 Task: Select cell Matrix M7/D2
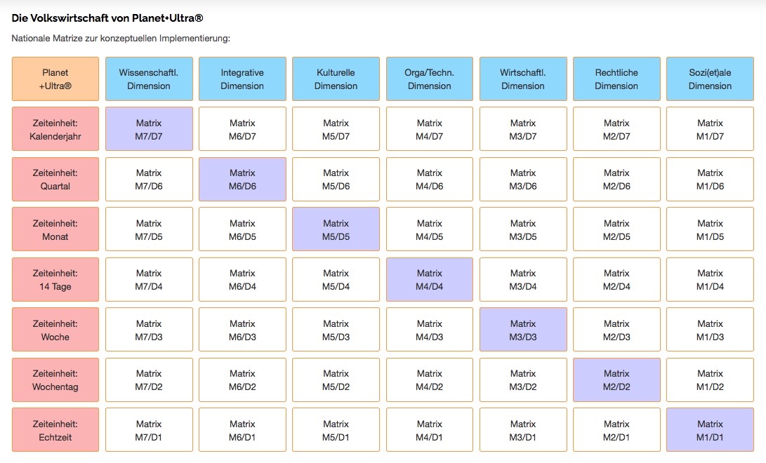click(x=149, y=380)
